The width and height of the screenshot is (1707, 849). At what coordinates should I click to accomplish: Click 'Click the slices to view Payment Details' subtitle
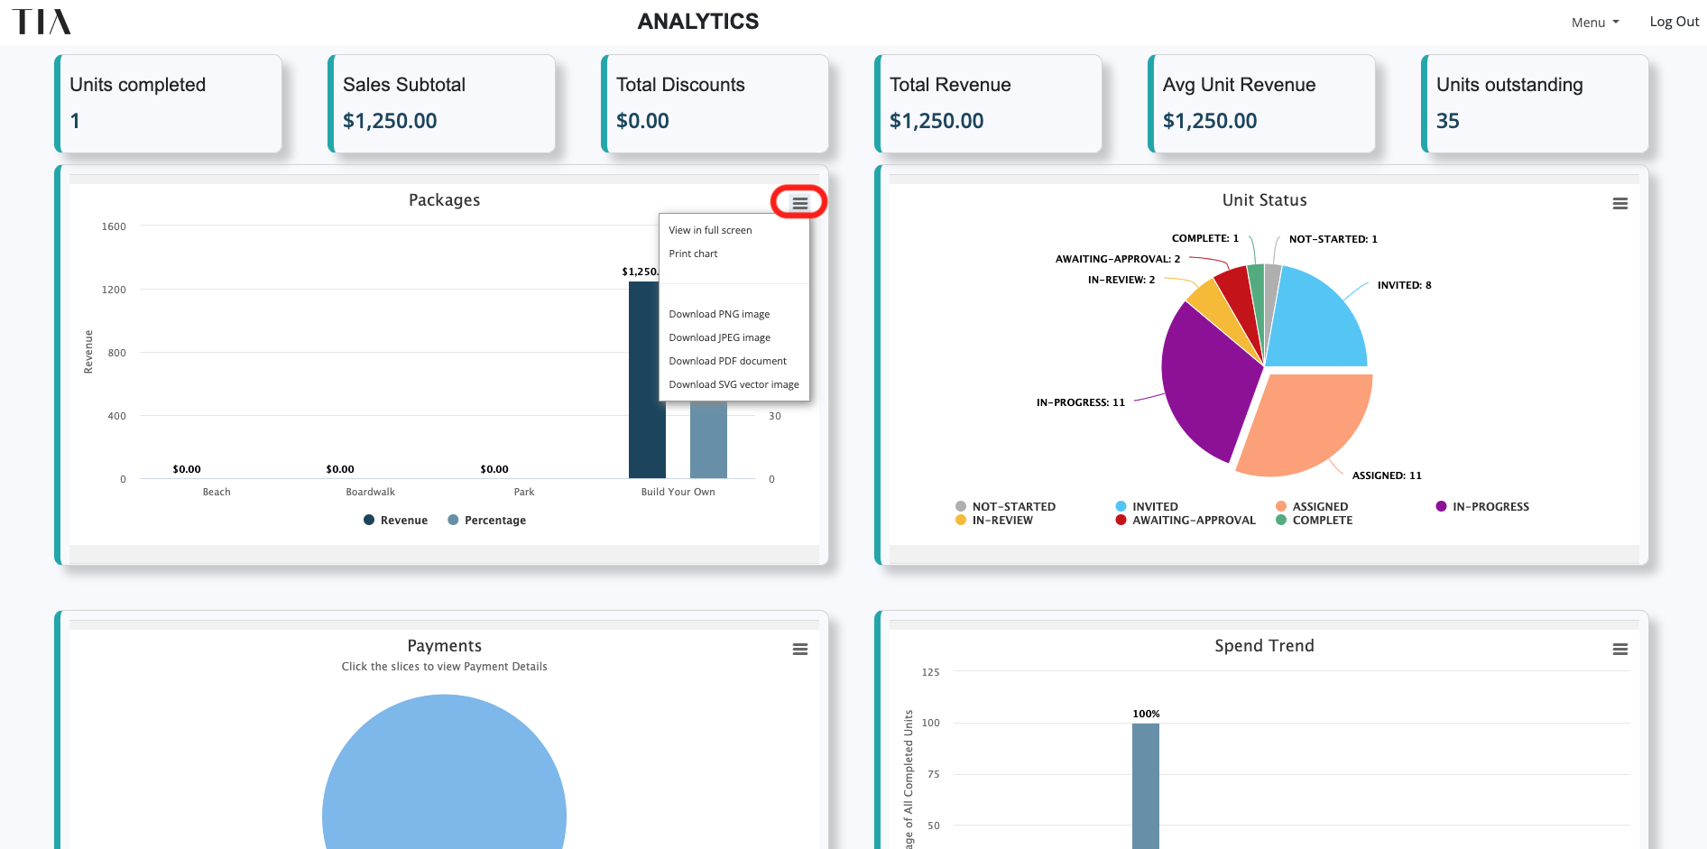click(444, 667)
